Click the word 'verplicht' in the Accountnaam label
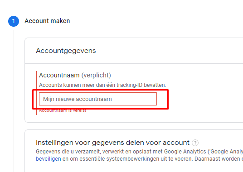The height and width of the screenshot is (172, 243). click(96, 75)
